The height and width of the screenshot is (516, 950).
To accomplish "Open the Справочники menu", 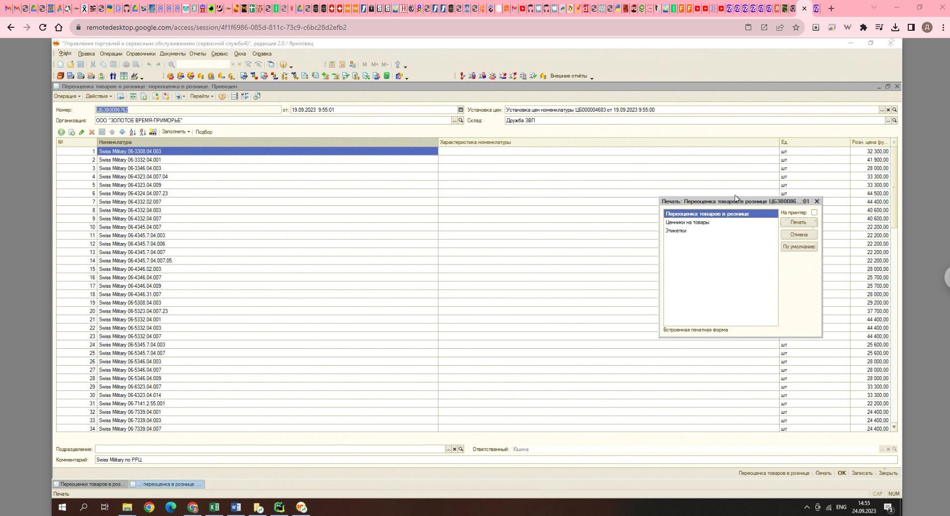I will point(141,54).
